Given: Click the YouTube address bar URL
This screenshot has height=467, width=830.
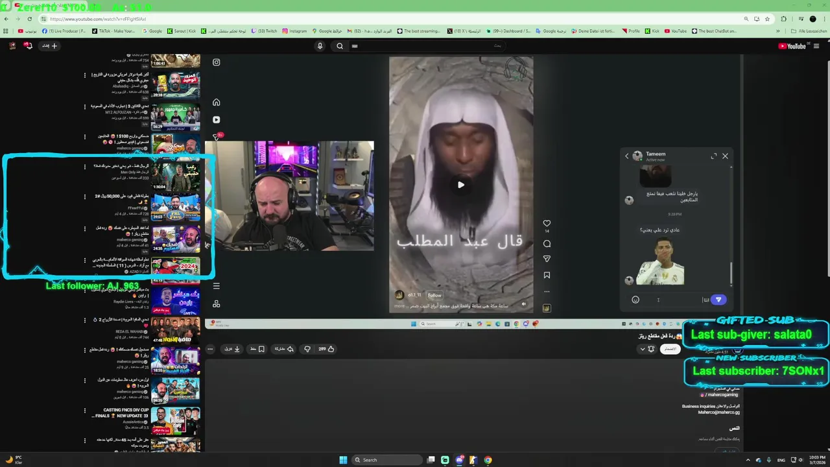Looking at the screenshot, I should click(x=98, y=19).
